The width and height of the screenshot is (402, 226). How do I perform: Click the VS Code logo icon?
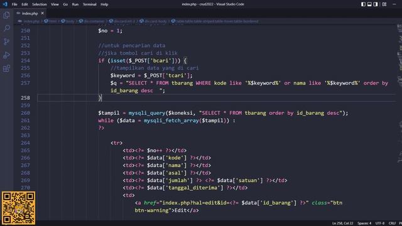click(5, 4)
